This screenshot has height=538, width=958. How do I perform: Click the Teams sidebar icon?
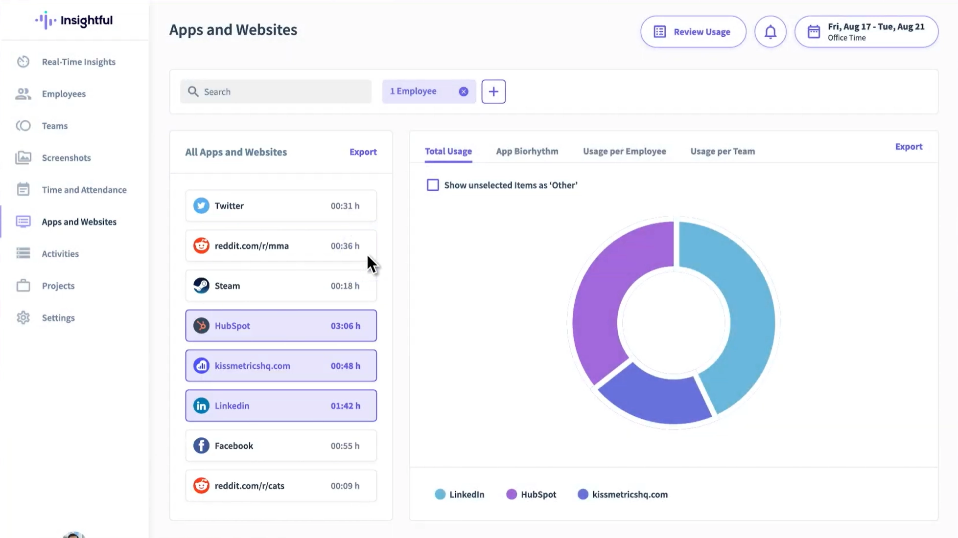(23, 126)
